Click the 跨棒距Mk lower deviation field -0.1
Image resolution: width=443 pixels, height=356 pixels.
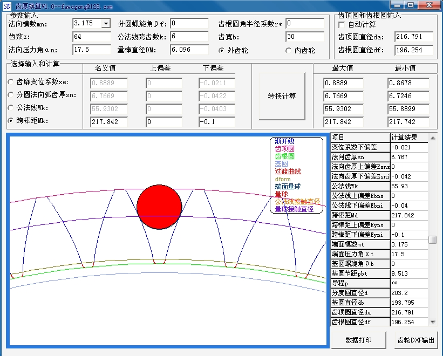point(217,122)
